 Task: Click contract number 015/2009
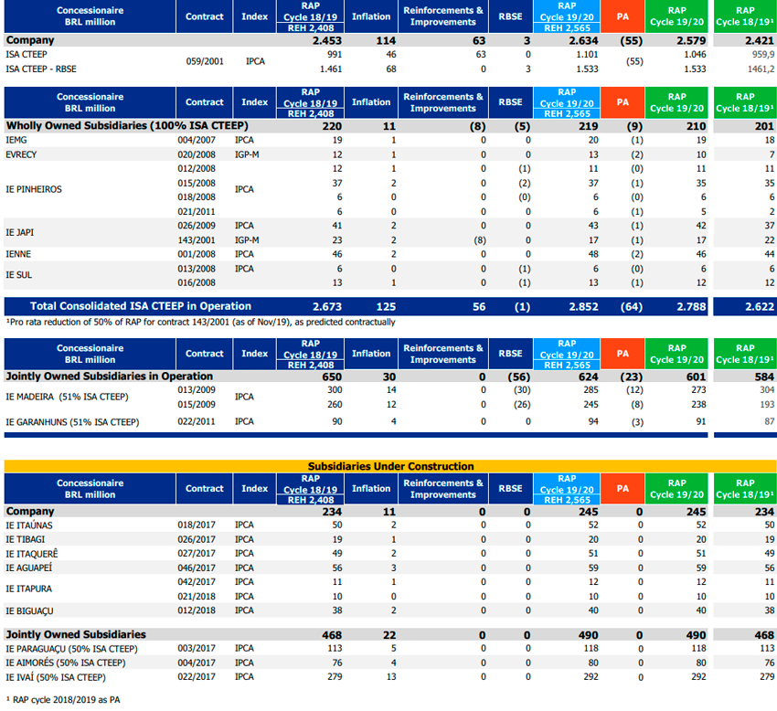click(x=197, y=404)
